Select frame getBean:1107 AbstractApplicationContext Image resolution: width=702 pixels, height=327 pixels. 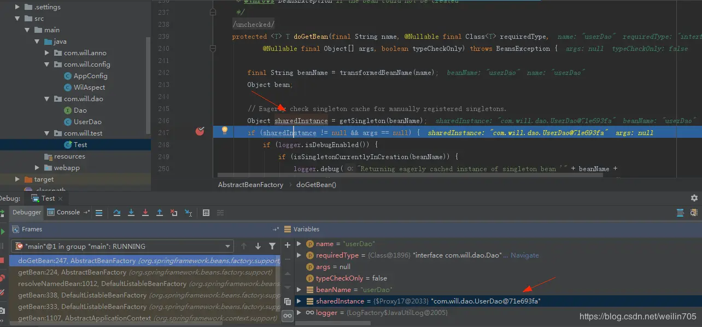(145, 318)
